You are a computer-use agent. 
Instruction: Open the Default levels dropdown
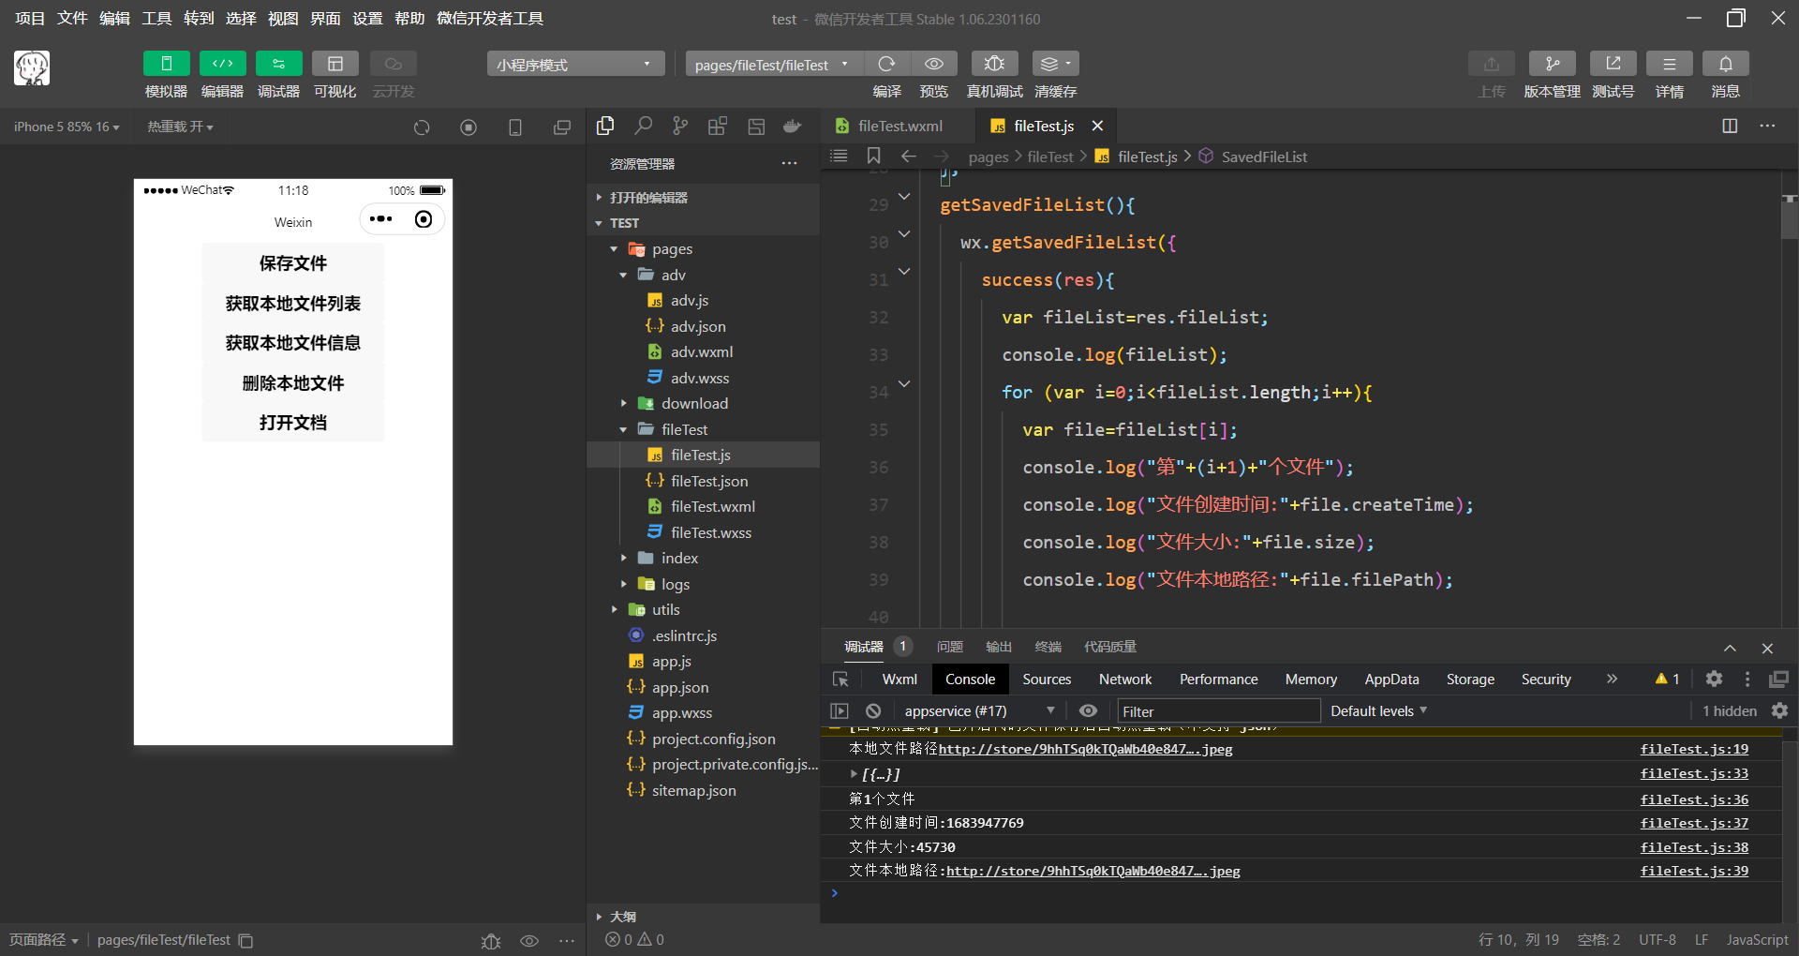point(1378,711)
